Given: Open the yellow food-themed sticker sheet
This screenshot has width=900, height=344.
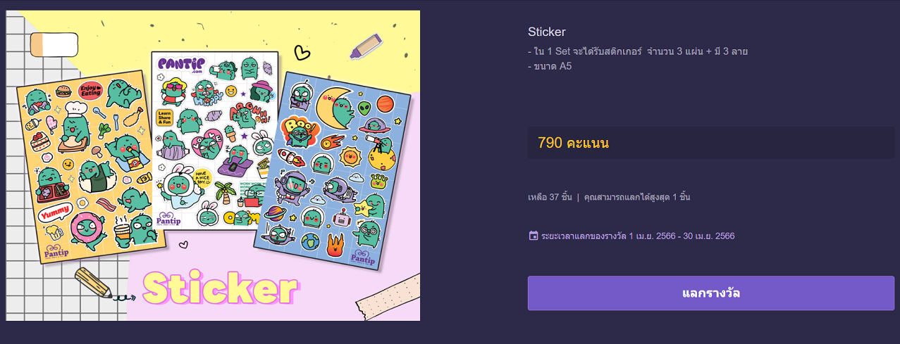Looking at the screenshot, I should tap(92, 167).
